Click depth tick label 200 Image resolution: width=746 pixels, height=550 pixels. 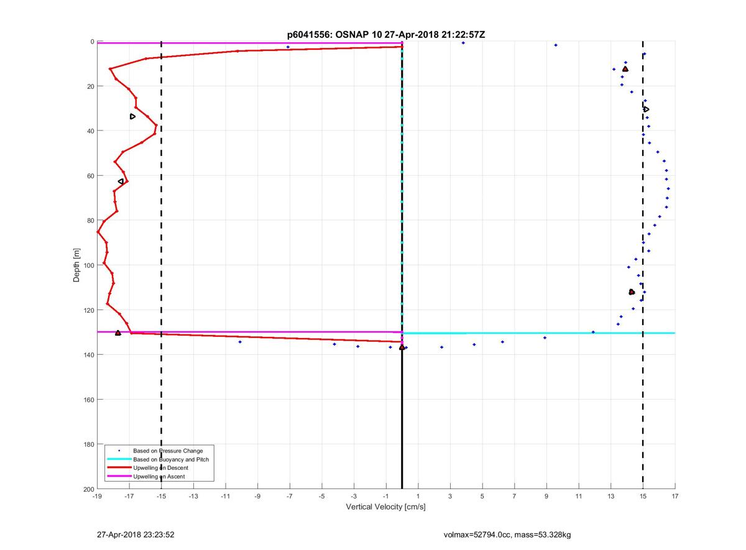click(89, 489)
